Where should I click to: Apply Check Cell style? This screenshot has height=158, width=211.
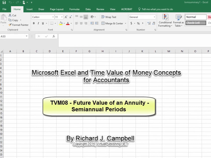click(x=196, y=23)
